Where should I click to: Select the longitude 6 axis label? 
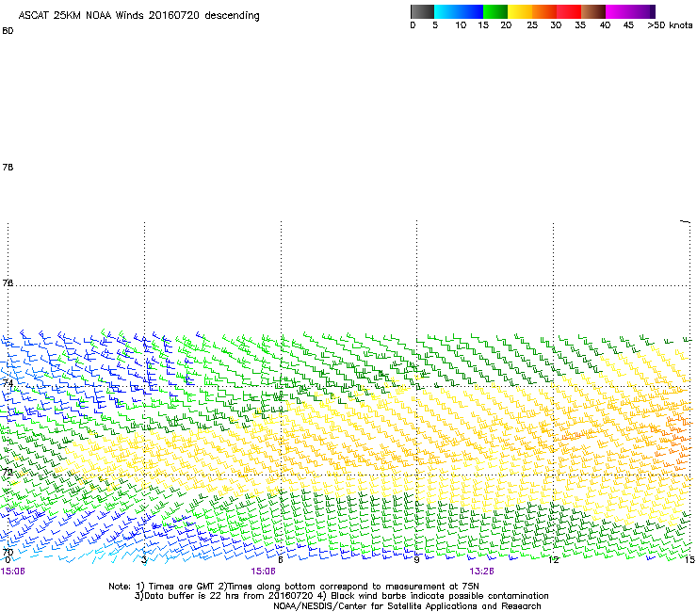click(281, 560)
